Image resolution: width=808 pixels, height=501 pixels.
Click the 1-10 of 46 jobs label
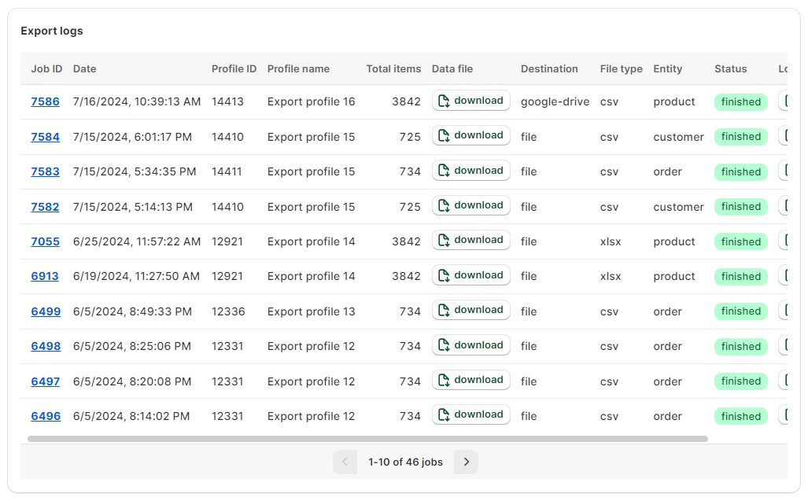406,462
